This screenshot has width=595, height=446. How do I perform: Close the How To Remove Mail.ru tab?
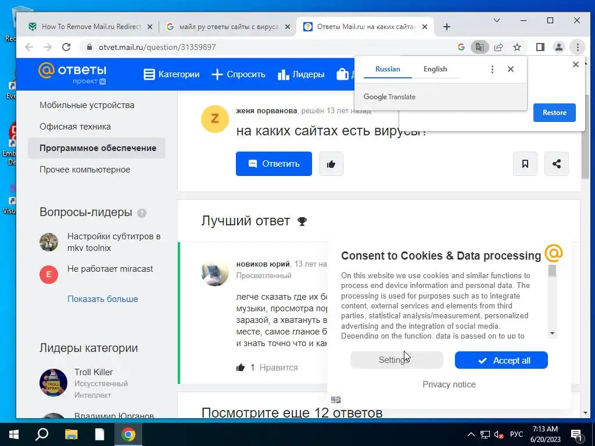pos(150,27)
